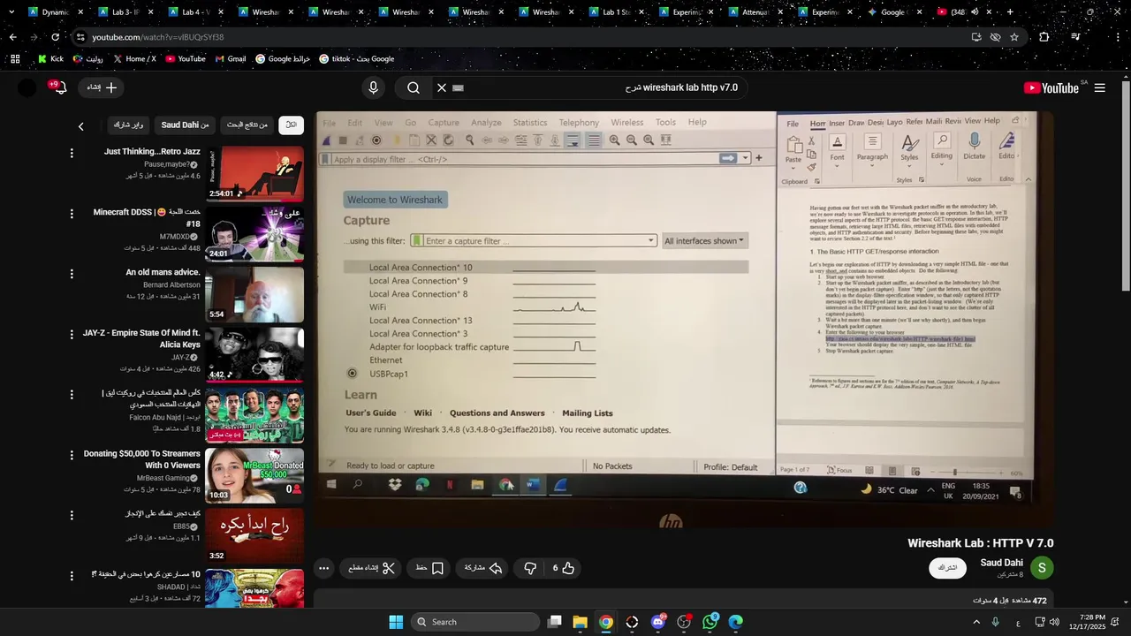Click the Clip (إنشاء مقطع) scissors button
This screenshot has width=1131, height=636.
[371, 568]
